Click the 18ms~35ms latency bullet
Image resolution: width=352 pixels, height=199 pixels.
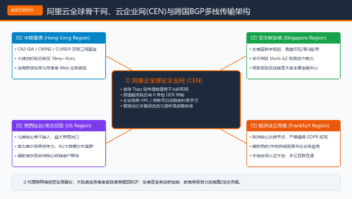coord(45,59)
